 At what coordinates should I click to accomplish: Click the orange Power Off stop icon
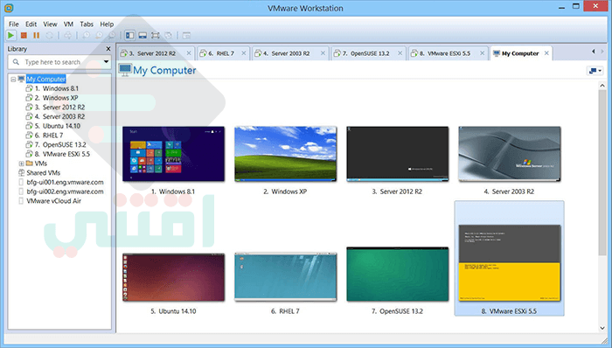click(x=24, y=36)
